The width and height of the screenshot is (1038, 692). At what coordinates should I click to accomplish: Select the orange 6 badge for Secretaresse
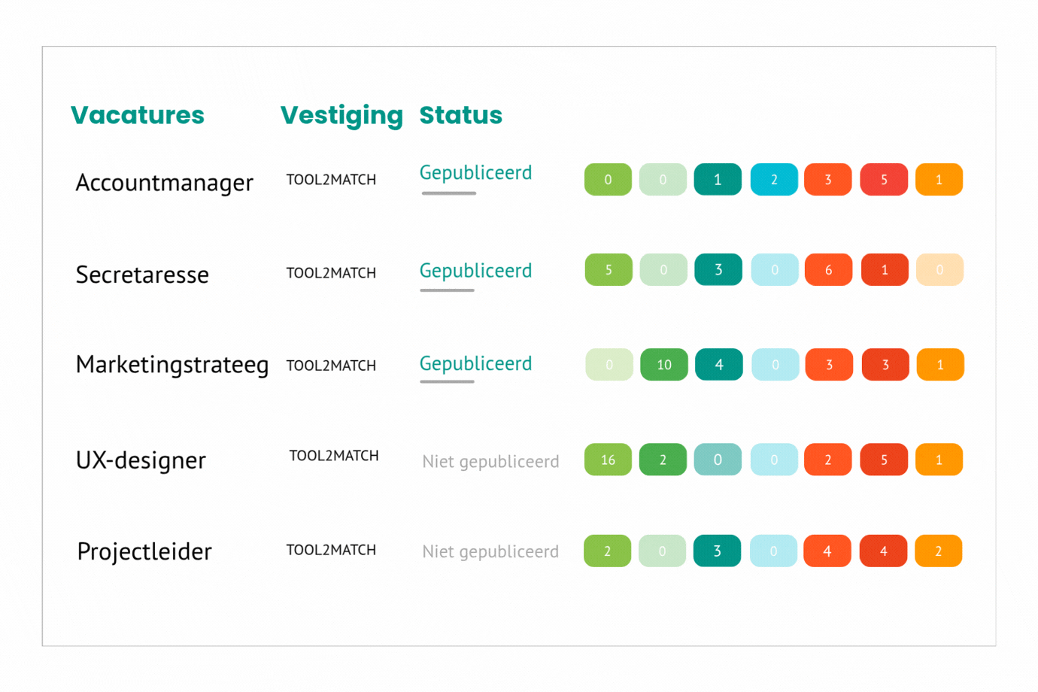click(x=828, y=270)
